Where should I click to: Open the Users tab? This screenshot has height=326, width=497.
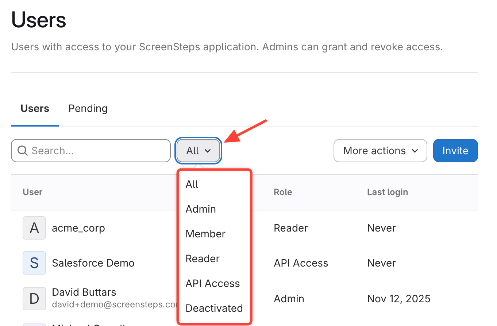point(35,109)
